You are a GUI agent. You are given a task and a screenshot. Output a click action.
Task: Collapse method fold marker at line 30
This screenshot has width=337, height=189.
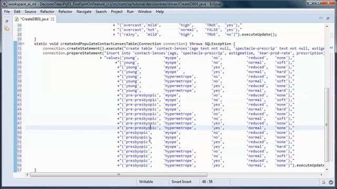coord(23,44)
